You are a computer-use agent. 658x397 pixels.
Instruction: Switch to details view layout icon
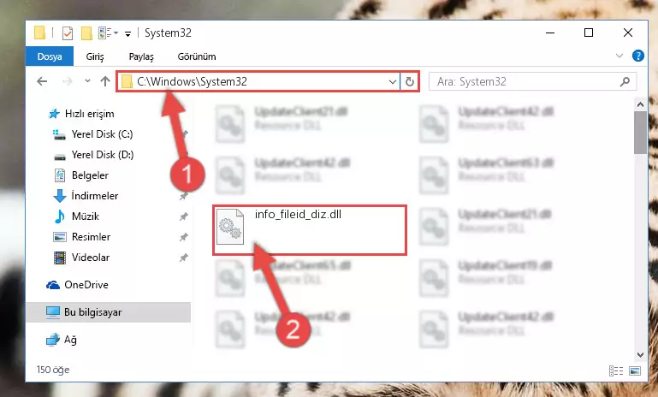pos(615,370)
